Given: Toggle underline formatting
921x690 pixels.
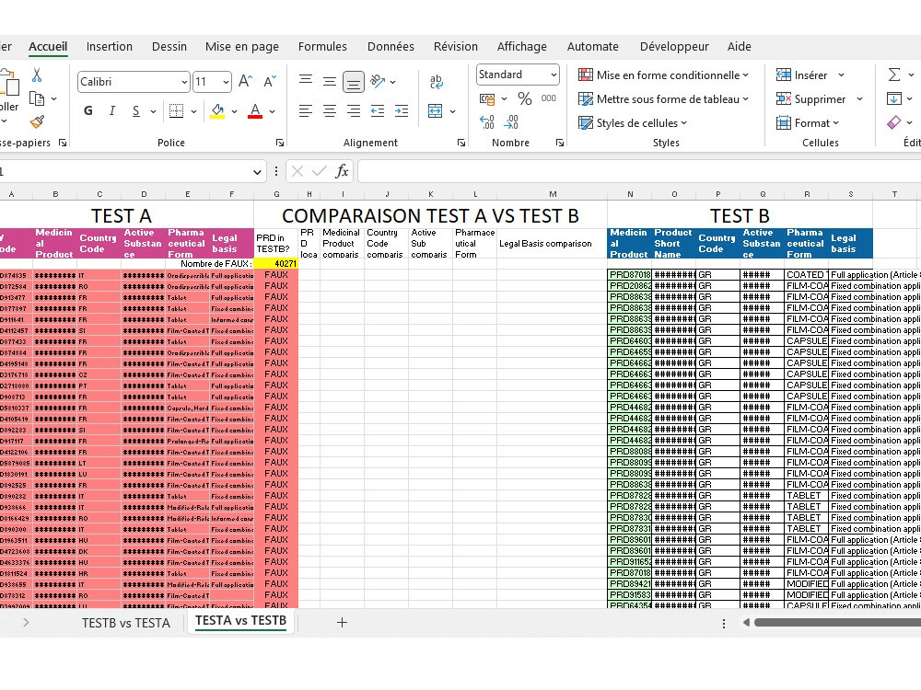Looking at the screenshot, I should pos(134,110).
